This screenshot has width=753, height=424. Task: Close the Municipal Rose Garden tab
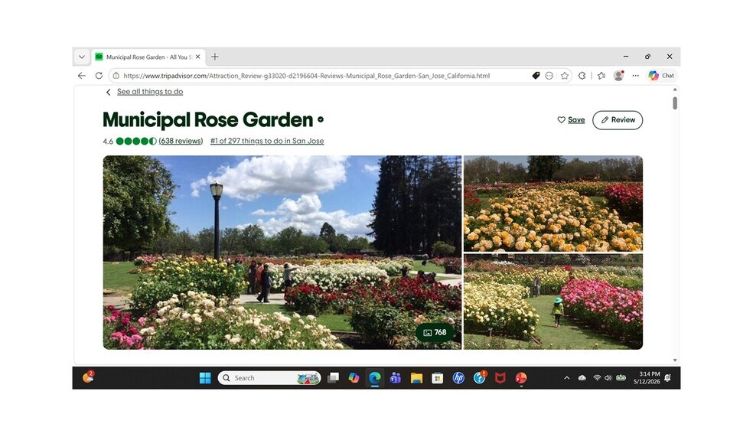point(197,57)
